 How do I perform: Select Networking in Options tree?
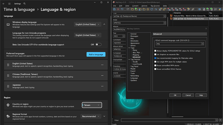click(134, 76)
